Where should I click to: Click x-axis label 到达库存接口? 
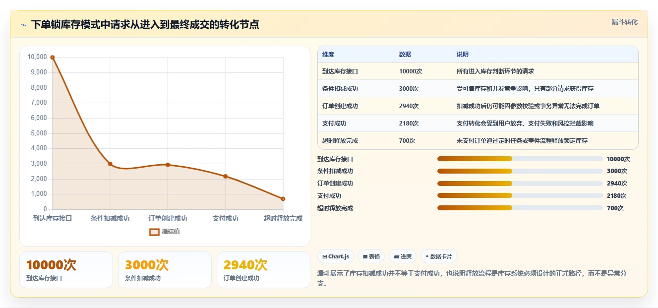pyautogui.click(x=53, y=218)
